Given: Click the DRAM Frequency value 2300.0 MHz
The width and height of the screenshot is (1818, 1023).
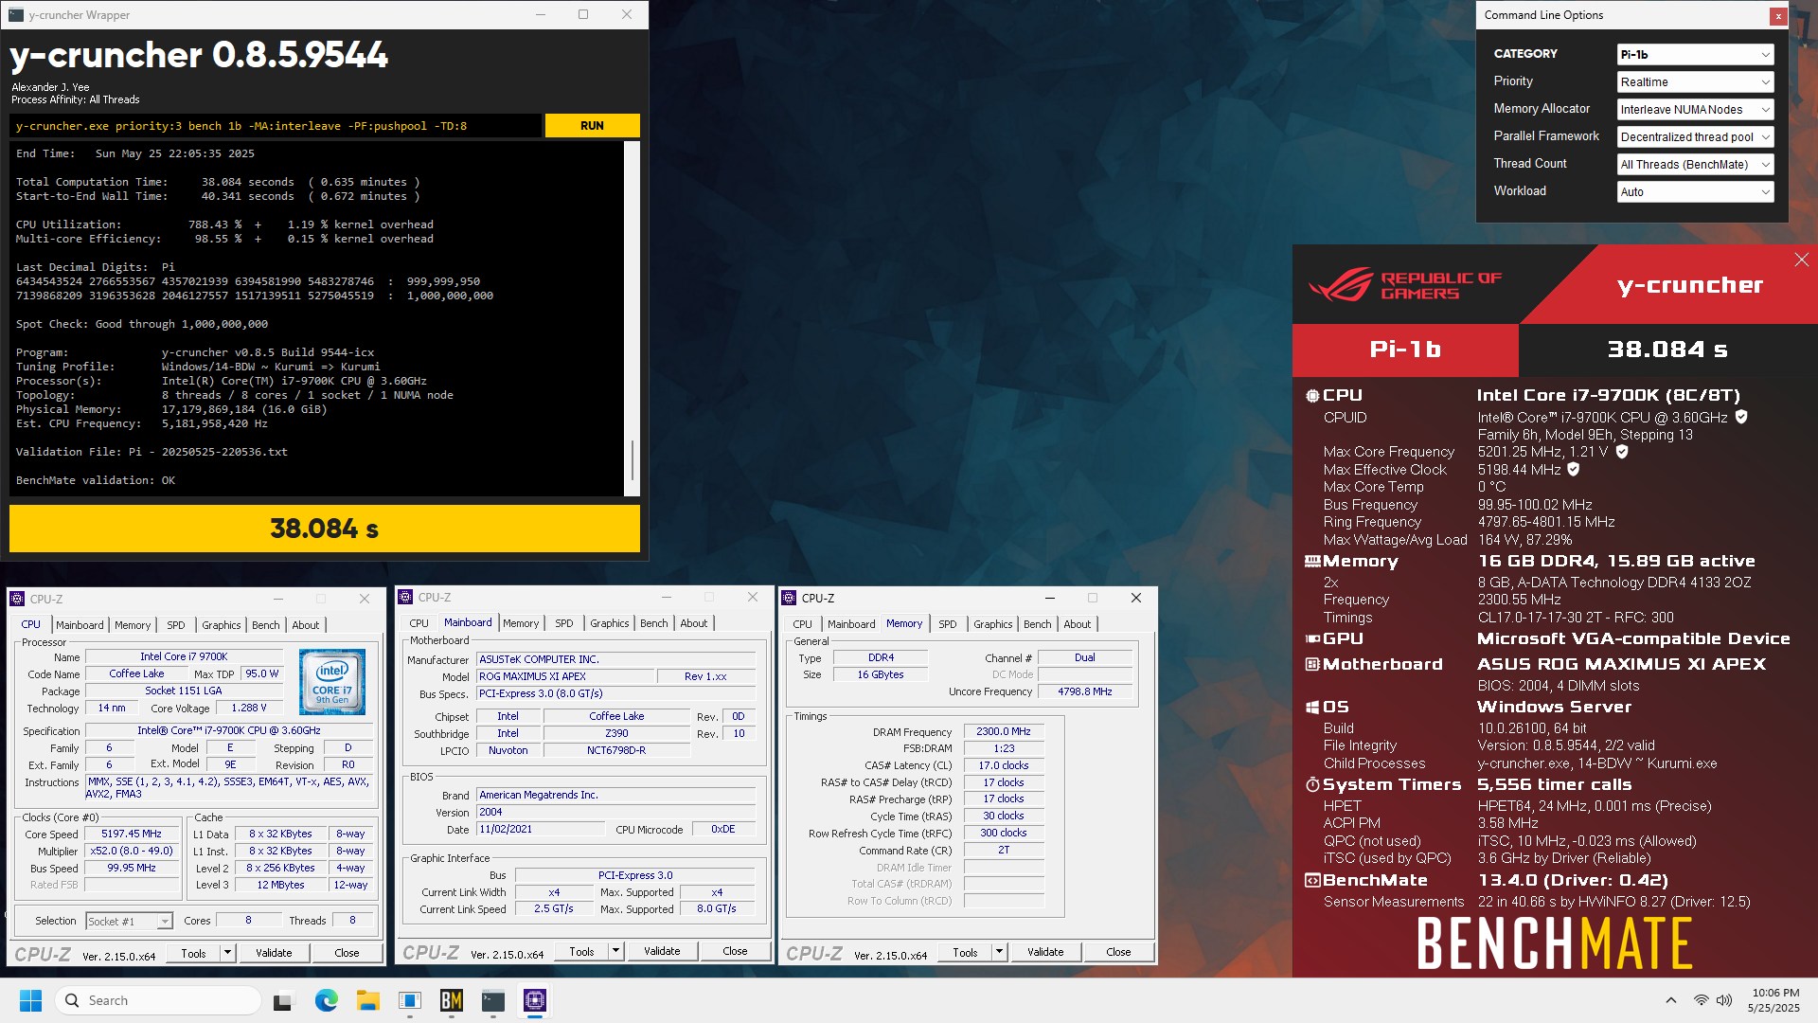Looking at the screenshot, I should [1004, 731].
